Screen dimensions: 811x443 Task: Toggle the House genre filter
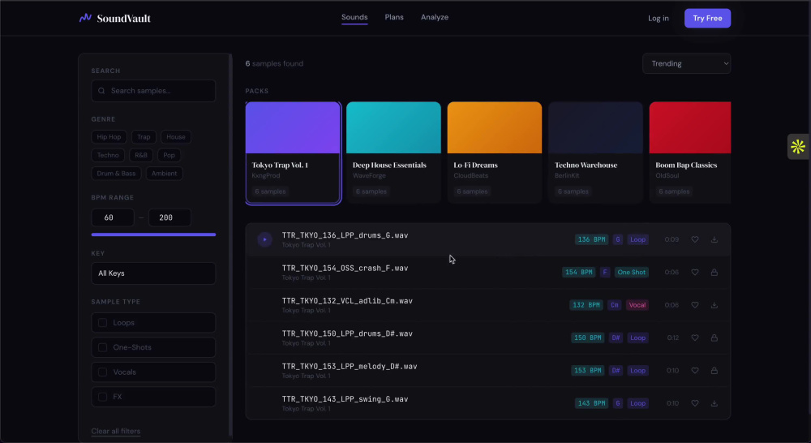tap(176, 136)
